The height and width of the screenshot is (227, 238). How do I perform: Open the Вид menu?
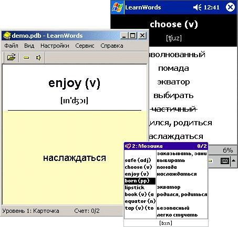(29, 46)
